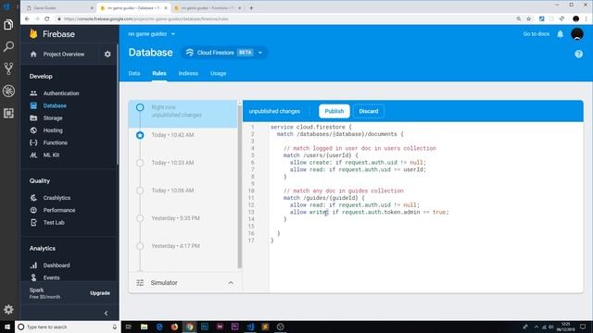Click the Windows Start button
Viewport: 593px width, 333px height.
tap(7, 327)
